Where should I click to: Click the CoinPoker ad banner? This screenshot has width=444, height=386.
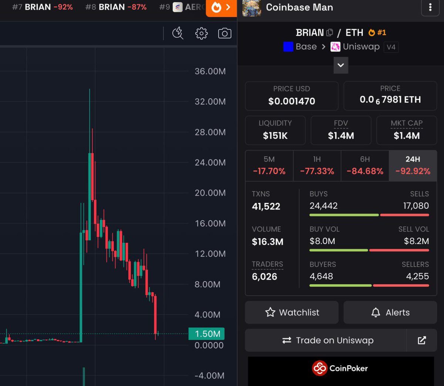(341, 371)
